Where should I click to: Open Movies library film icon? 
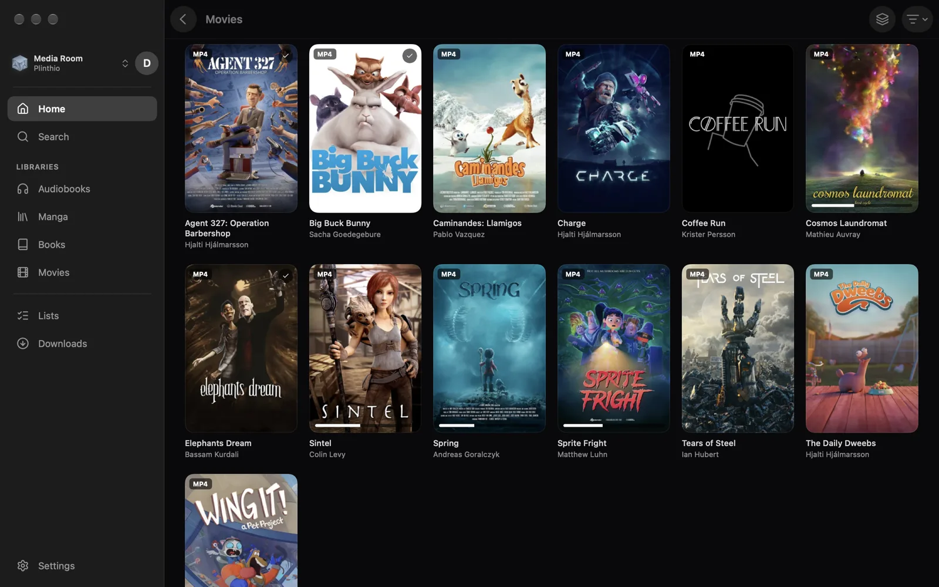click(23, 272)
